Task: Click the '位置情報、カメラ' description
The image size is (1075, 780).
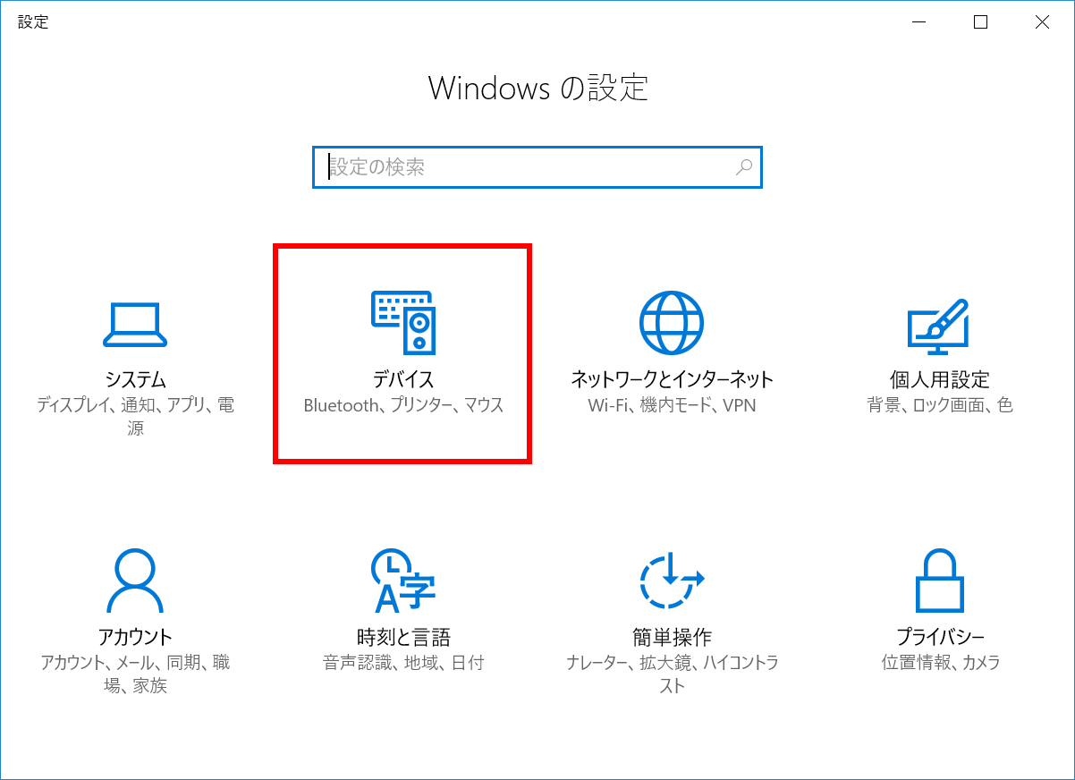Action: click(940, 663)
